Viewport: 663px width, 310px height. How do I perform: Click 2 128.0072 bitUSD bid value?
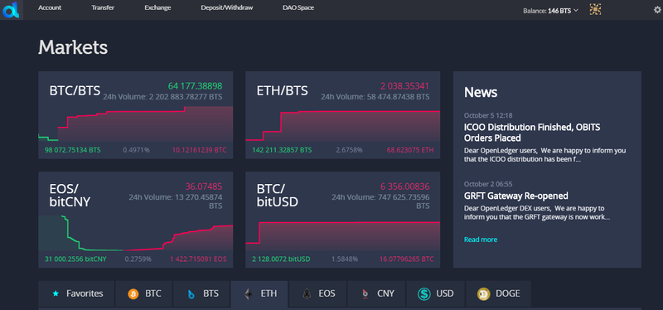pos(280,259)
